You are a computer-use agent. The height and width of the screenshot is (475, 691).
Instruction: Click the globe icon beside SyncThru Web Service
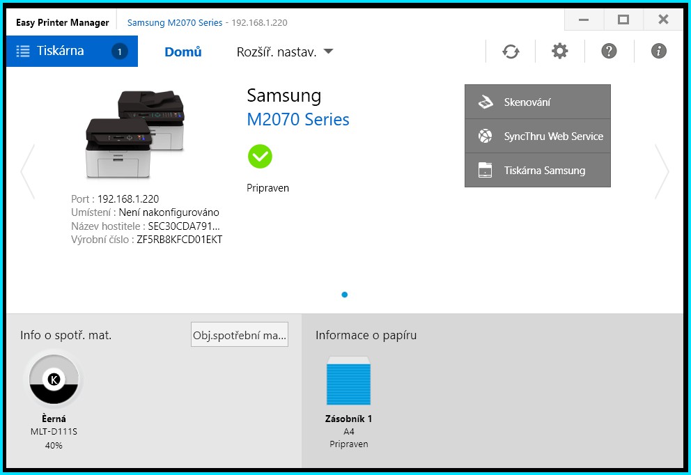coord(486,136)
